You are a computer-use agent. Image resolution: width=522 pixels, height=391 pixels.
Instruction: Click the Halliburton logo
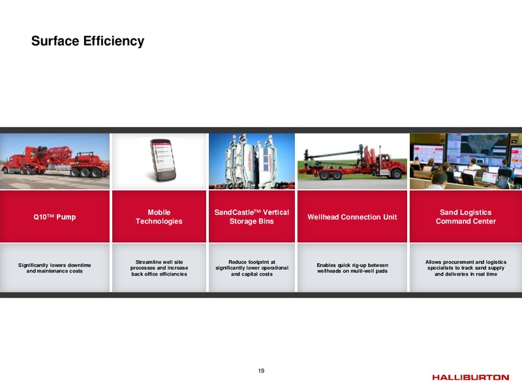470,377
